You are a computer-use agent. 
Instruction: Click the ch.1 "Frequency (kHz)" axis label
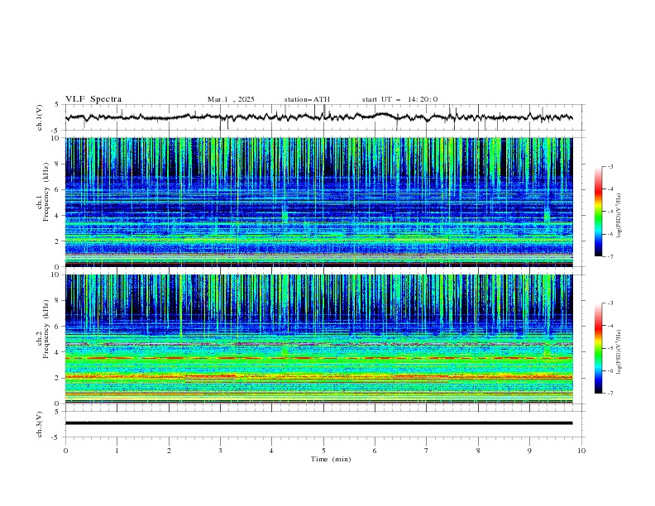[46, 193]
